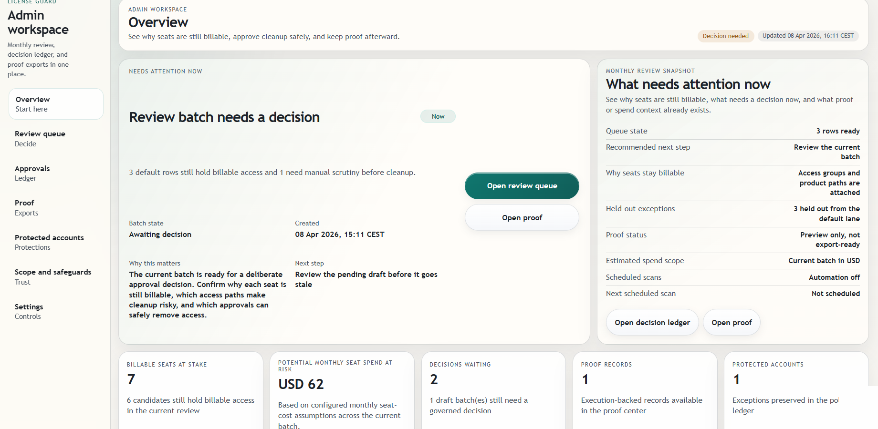Open Settings controls in sidebar
The width and height of the screenshot is (878, 429).
coord(29,311)
